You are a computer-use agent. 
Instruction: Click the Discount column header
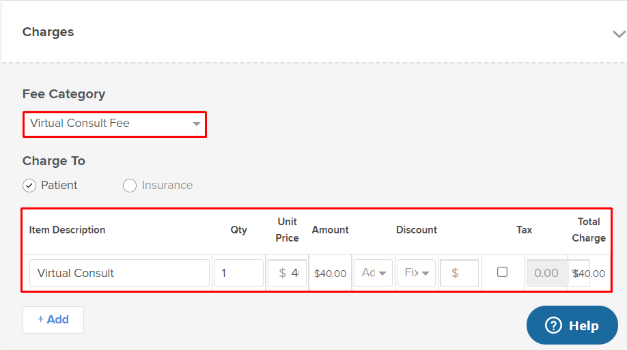point(416,230)
